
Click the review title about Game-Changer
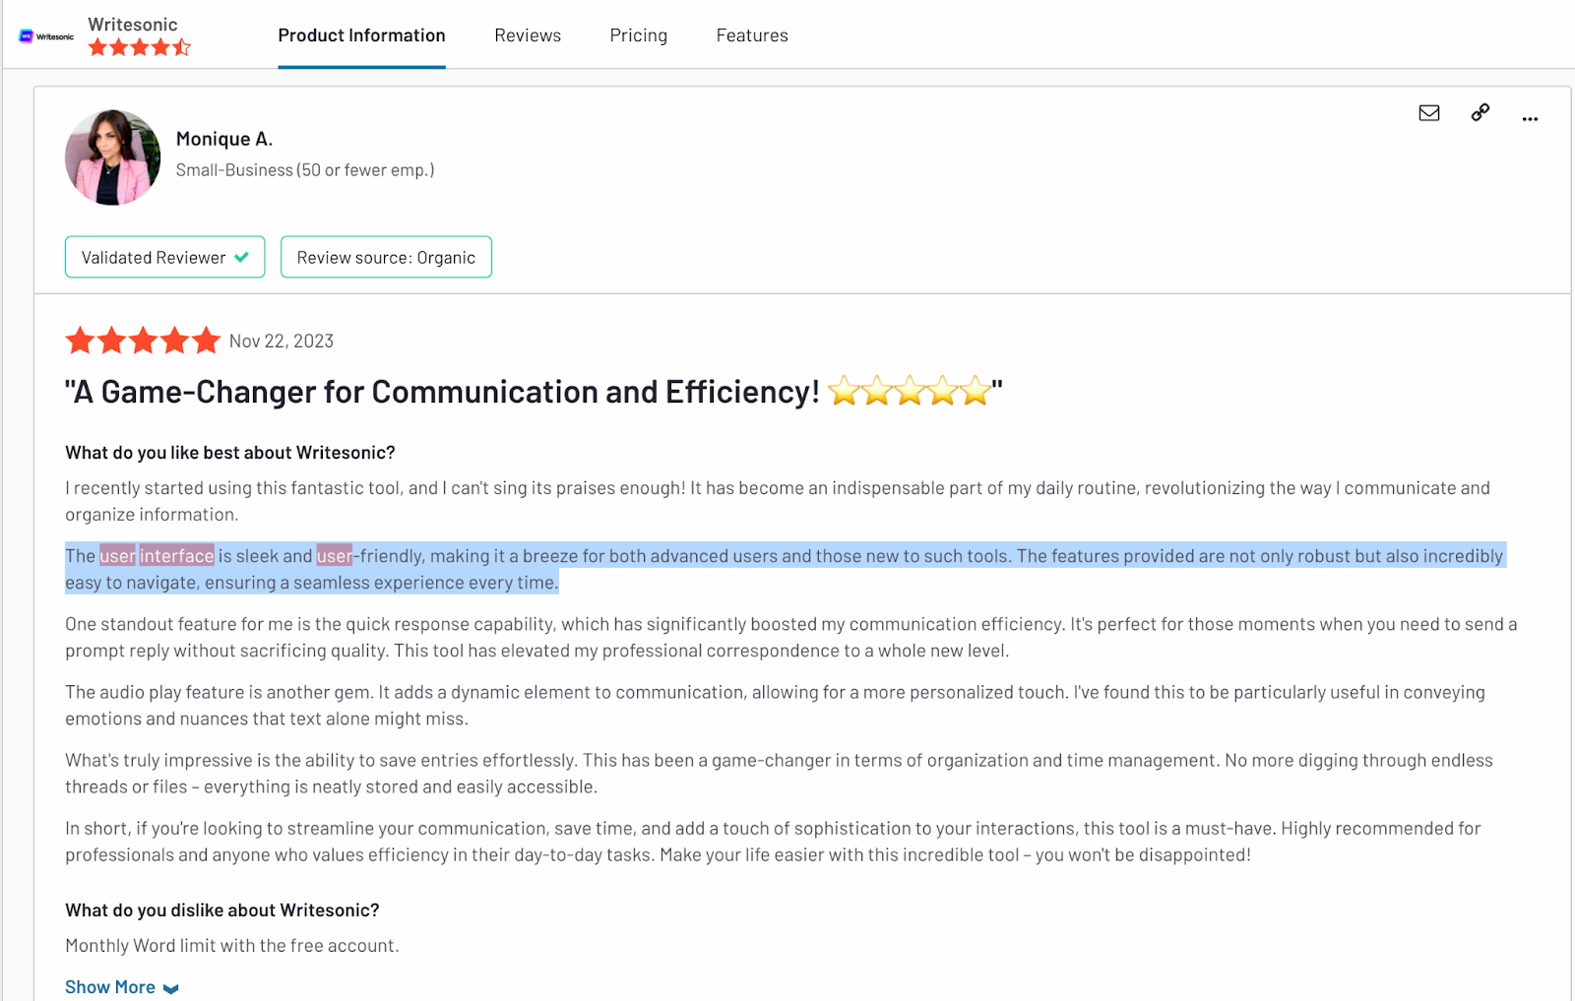(534, 392)
